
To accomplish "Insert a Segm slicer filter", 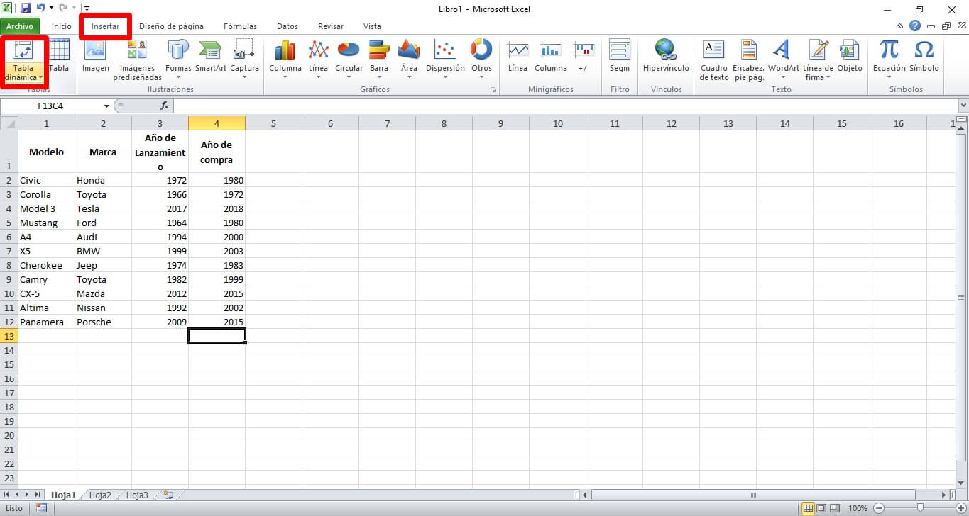I will click(620, 55).
